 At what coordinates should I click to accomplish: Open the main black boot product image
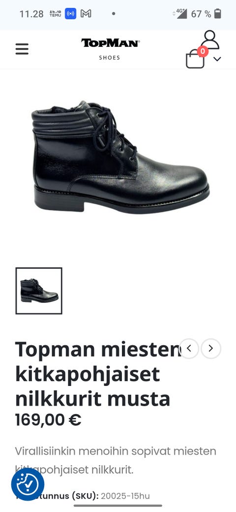120,158
